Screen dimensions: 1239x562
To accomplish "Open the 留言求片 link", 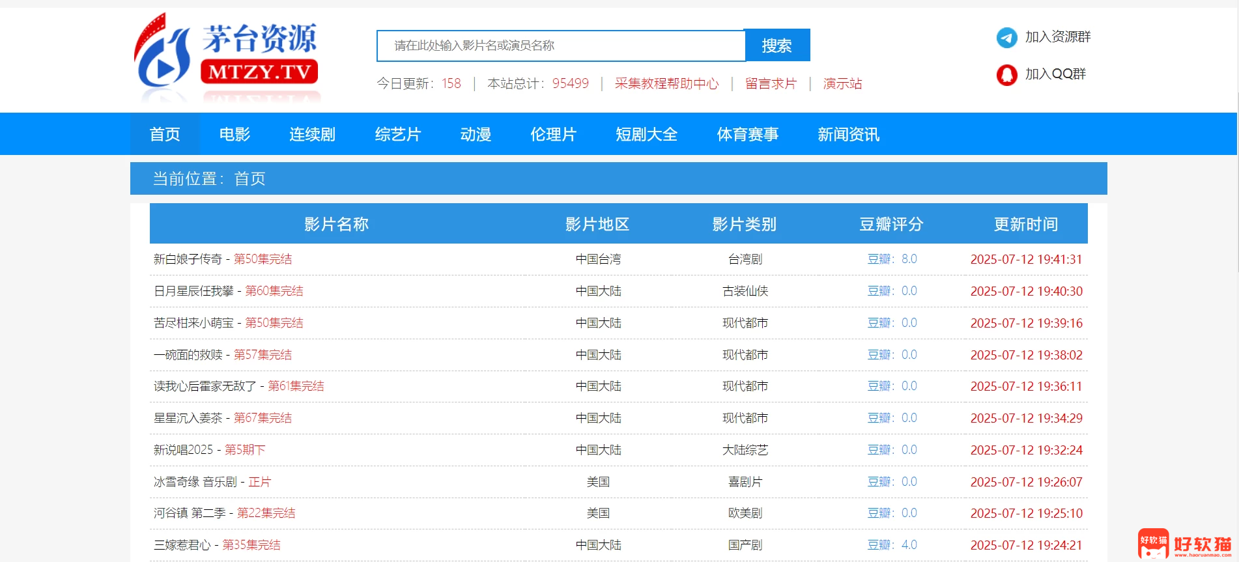I will click(x=771, y=83).
